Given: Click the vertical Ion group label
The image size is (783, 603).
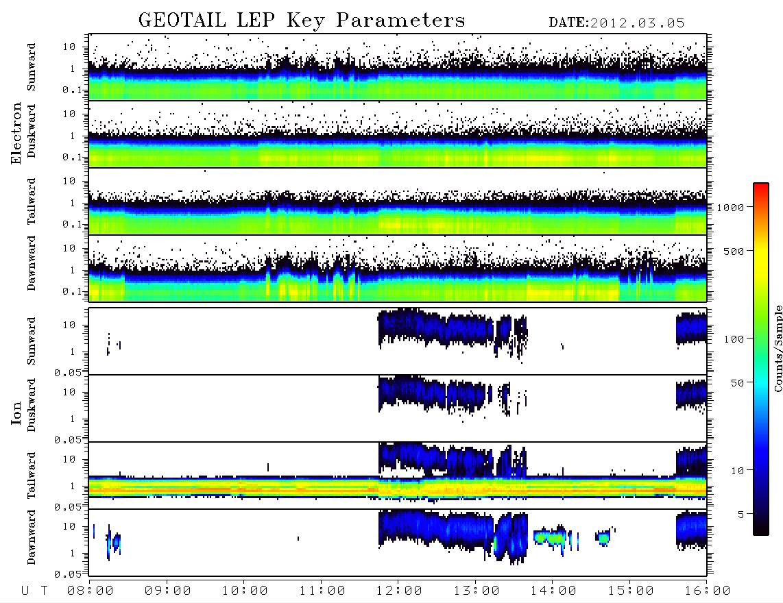Looking at the screenshot, I should [16, 413].
